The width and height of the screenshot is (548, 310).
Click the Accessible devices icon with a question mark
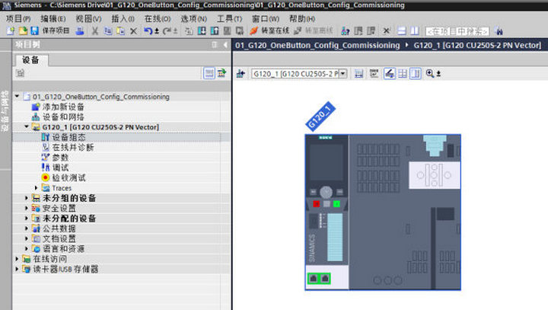click(x=346, y=31)
